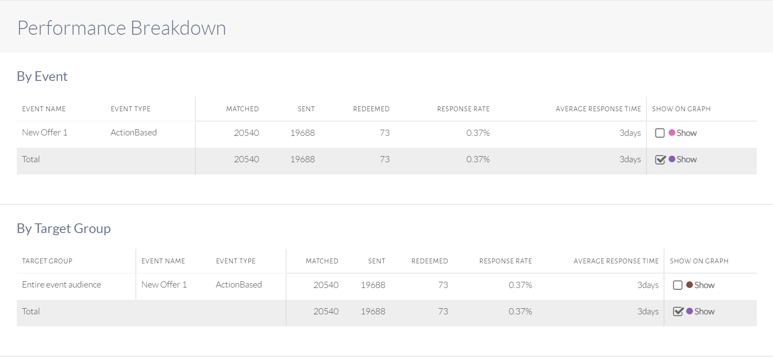
Task: Enable Show on Graph for New Offer 1 event row
Action: (659, 133)
